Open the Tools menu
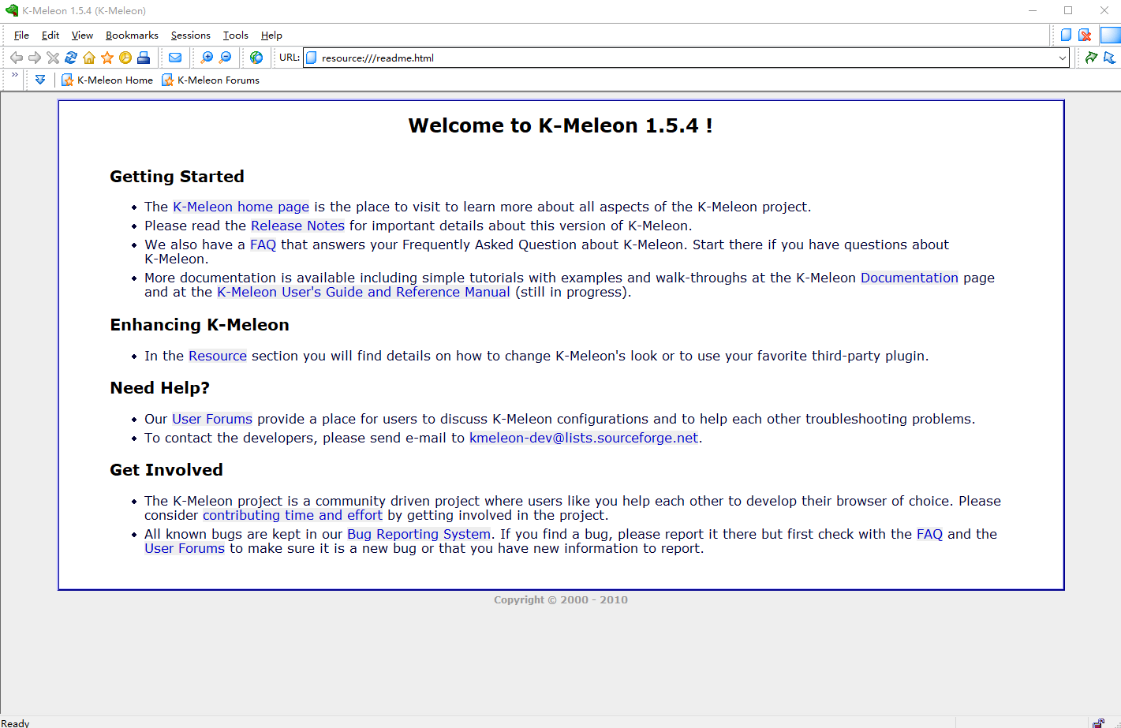The image size is (1121, 728). pyautogui.click(x=235, y=35)
